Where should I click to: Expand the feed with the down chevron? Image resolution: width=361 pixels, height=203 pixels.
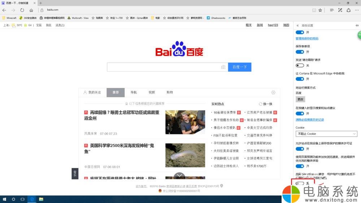point(179,176)
